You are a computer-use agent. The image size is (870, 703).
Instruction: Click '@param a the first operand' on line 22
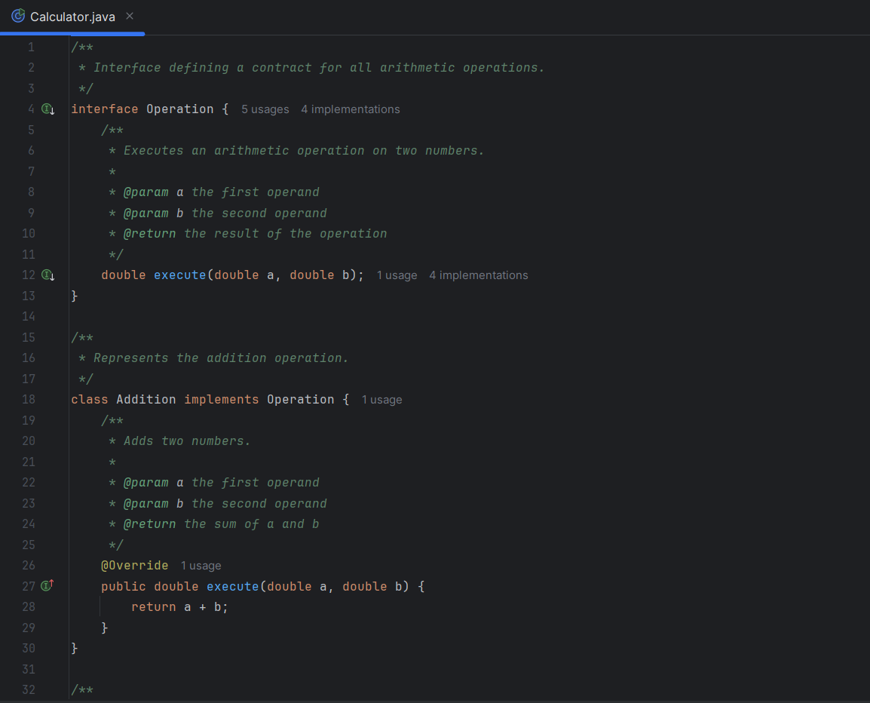click(222, 483)
